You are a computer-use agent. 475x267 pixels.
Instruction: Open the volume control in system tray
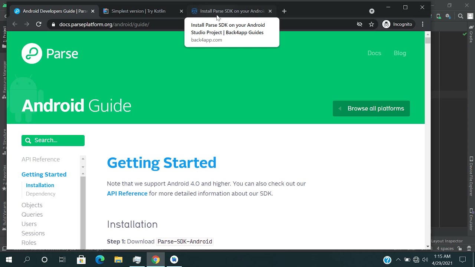point(425,260)
